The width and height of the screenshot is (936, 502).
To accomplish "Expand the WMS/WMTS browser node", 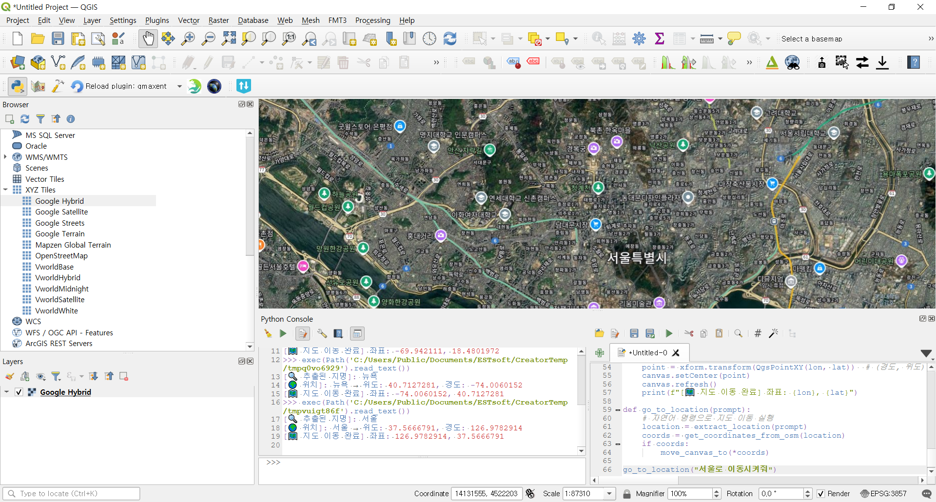I will click(x=6, y=157).
